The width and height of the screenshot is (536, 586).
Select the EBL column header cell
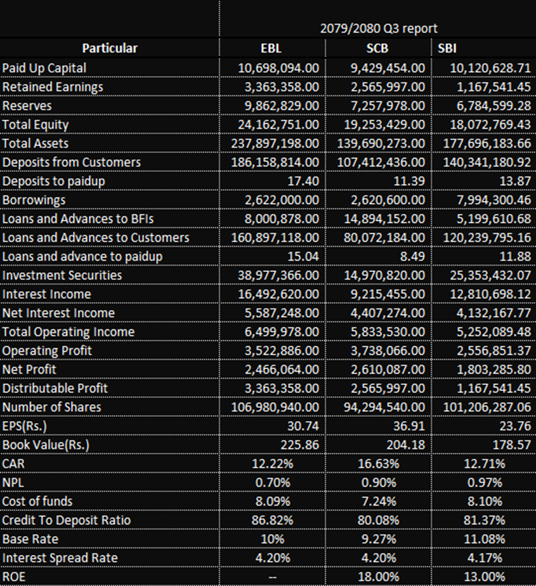click(x=271, y=48)
